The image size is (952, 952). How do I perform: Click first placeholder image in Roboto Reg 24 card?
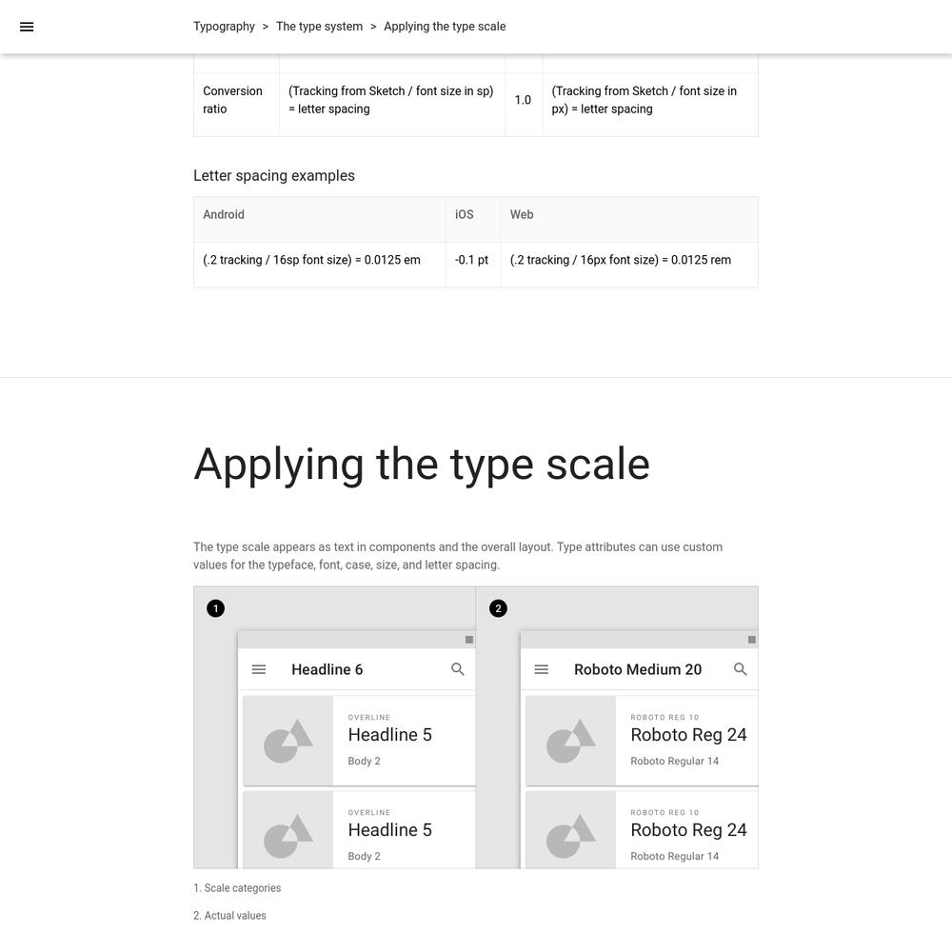[x=570, y=741]
